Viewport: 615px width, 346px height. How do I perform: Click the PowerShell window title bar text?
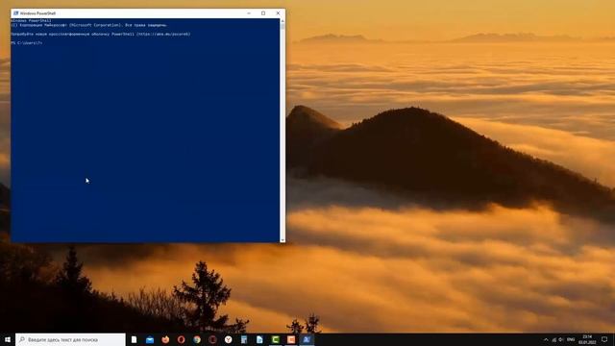point(37,13)
